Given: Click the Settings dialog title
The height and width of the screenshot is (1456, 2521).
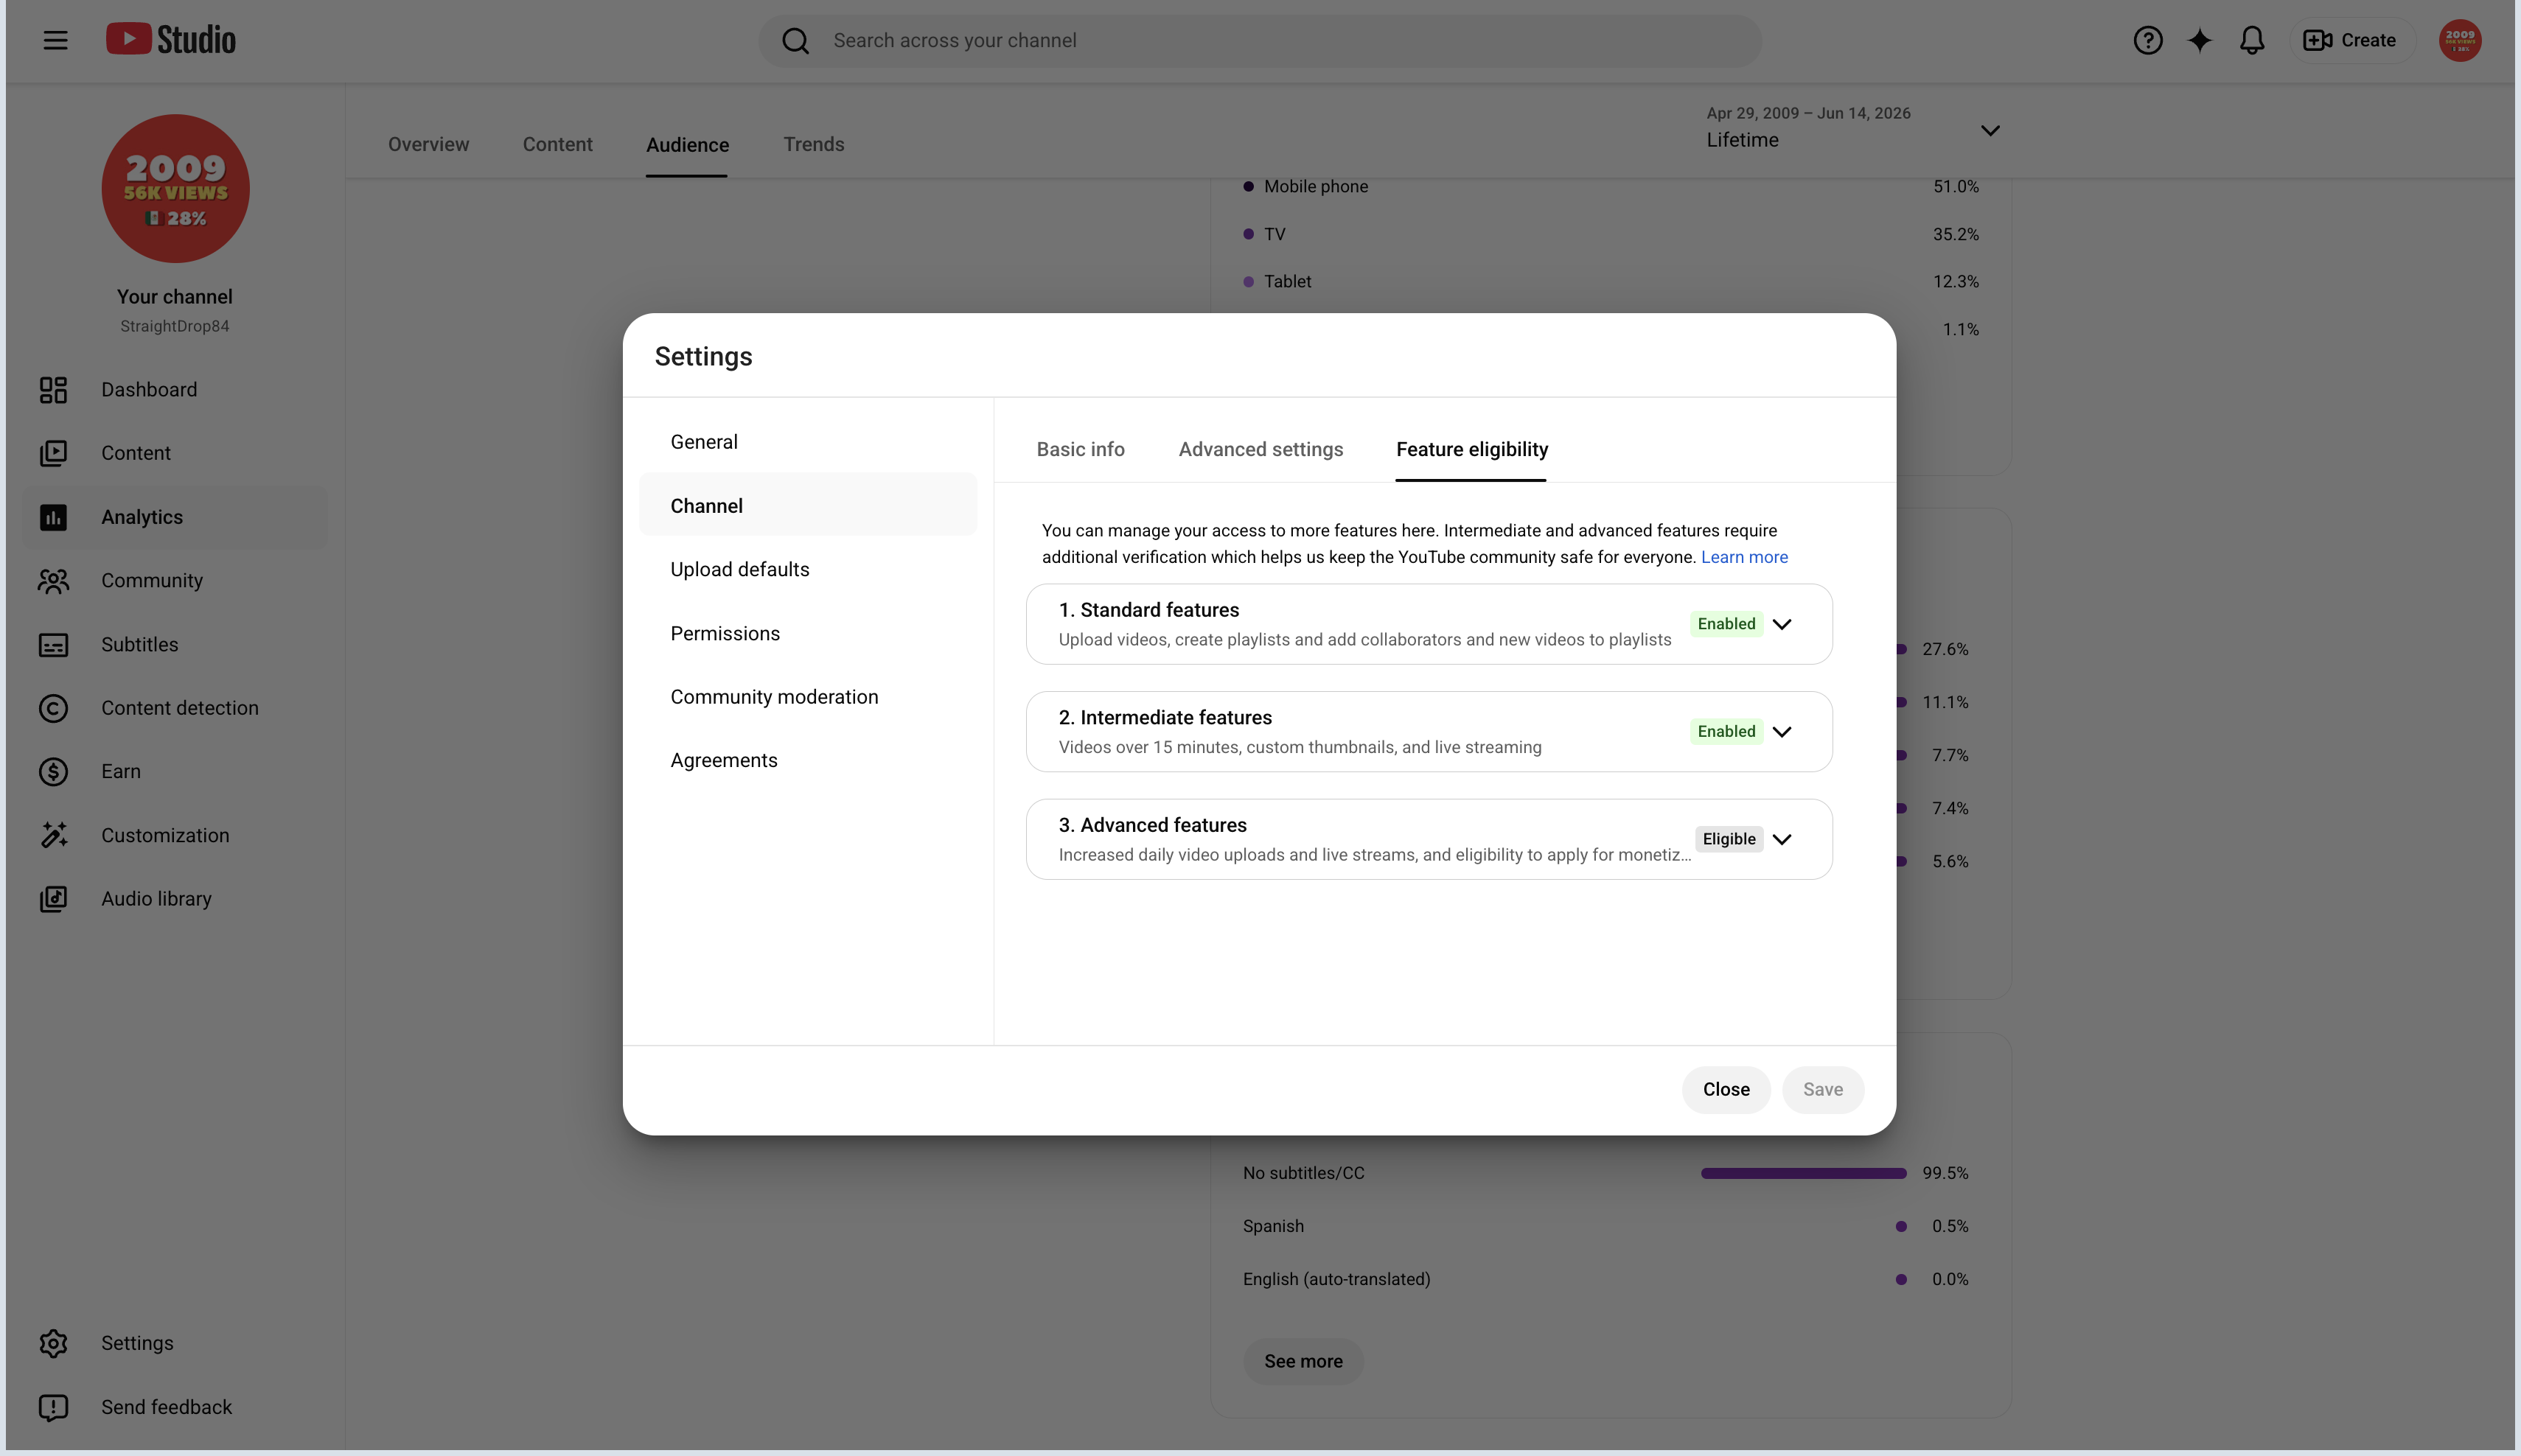Looking at the screenshot, I should (x=703, y=357).
